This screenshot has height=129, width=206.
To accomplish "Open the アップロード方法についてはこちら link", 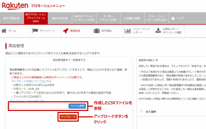I will (31, 81).
